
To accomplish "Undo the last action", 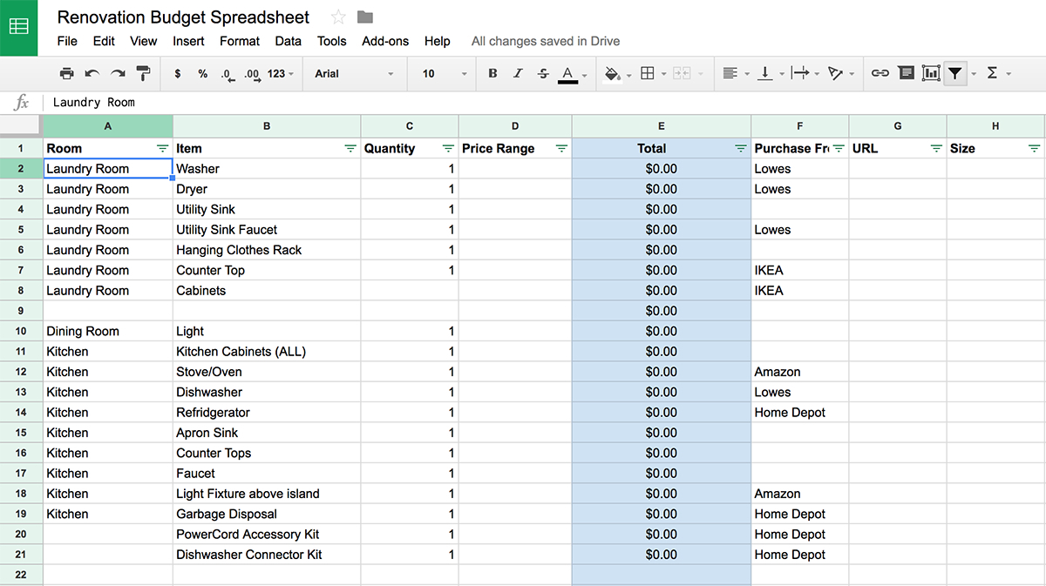I will (x=92, y=73).
